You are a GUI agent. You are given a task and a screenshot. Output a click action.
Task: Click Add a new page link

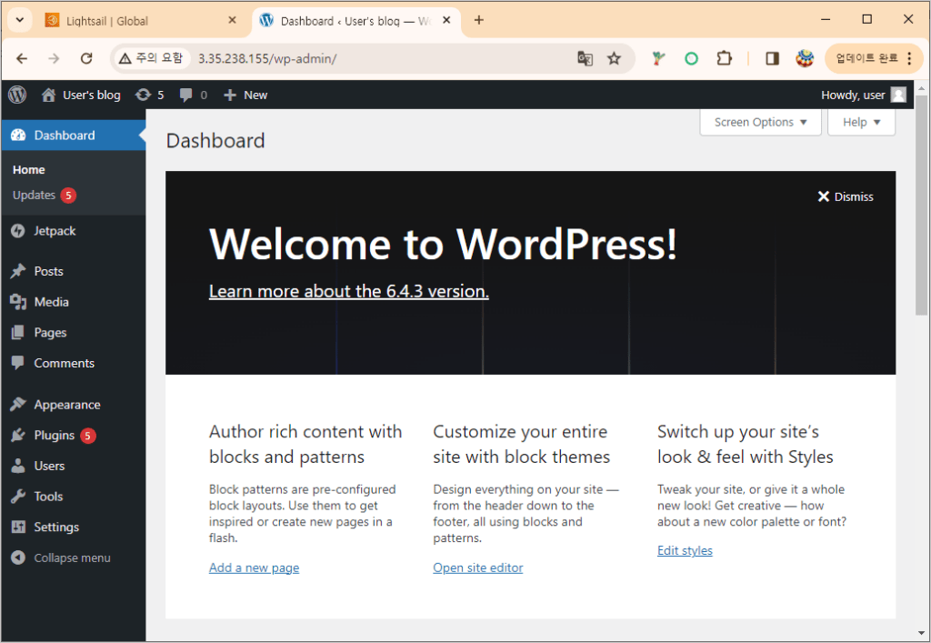(x=255, y=568)
